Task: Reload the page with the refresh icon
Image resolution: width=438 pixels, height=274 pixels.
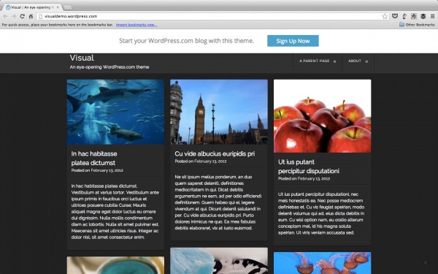Action: (23, 16)
